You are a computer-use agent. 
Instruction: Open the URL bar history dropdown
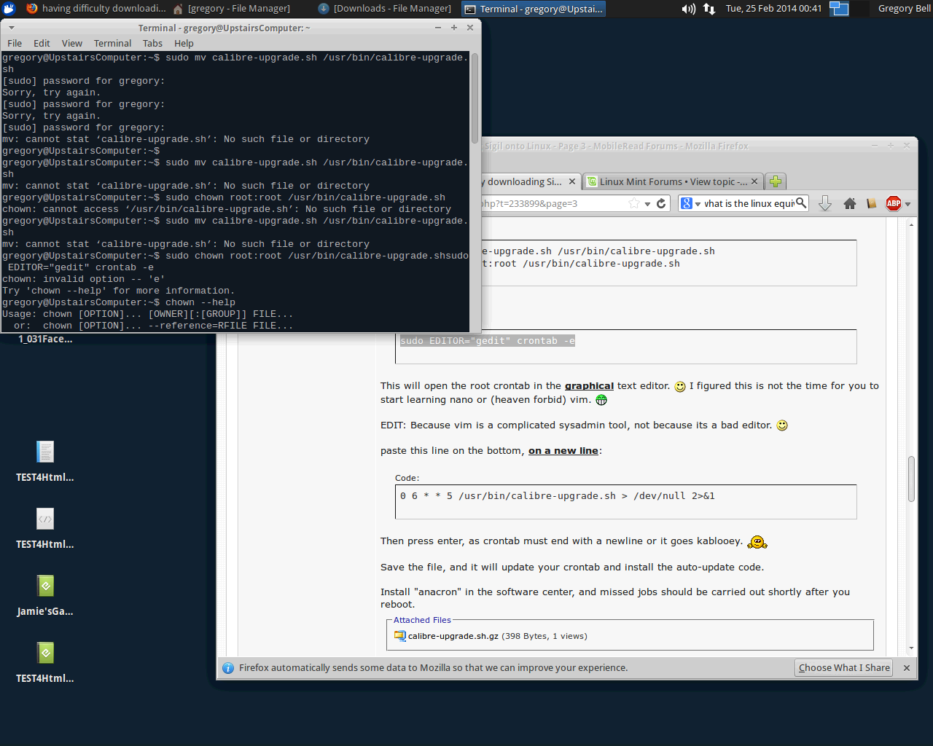click(647, 205)
